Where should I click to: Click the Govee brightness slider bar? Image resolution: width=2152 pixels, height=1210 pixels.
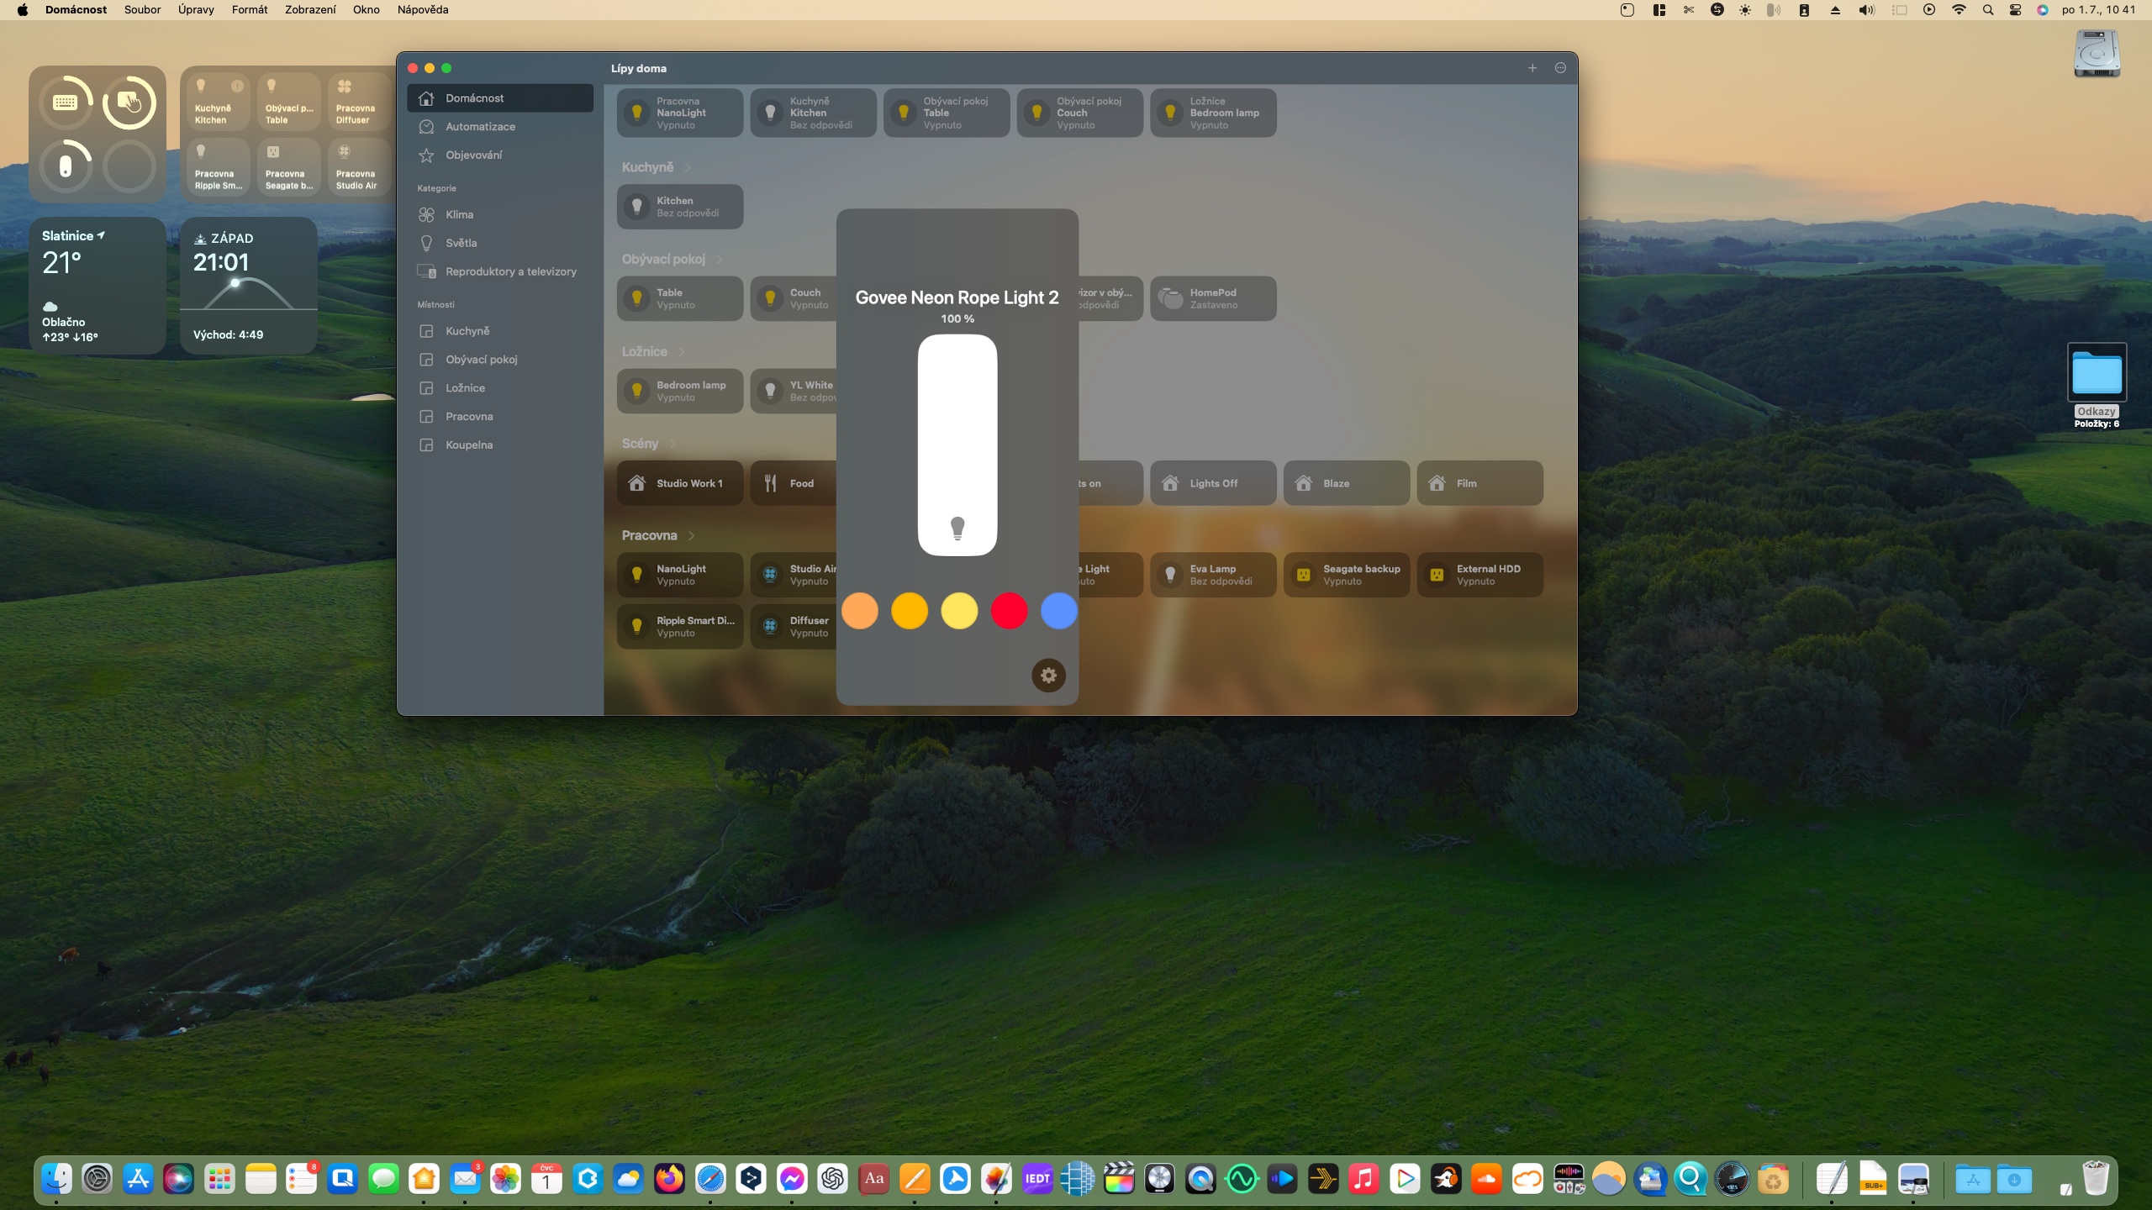[957, 445]
